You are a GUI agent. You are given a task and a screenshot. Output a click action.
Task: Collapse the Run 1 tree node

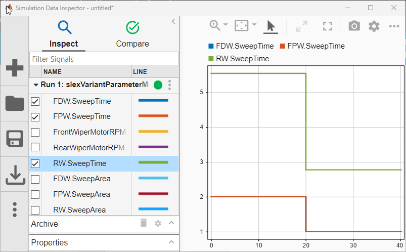pos(36,85)
